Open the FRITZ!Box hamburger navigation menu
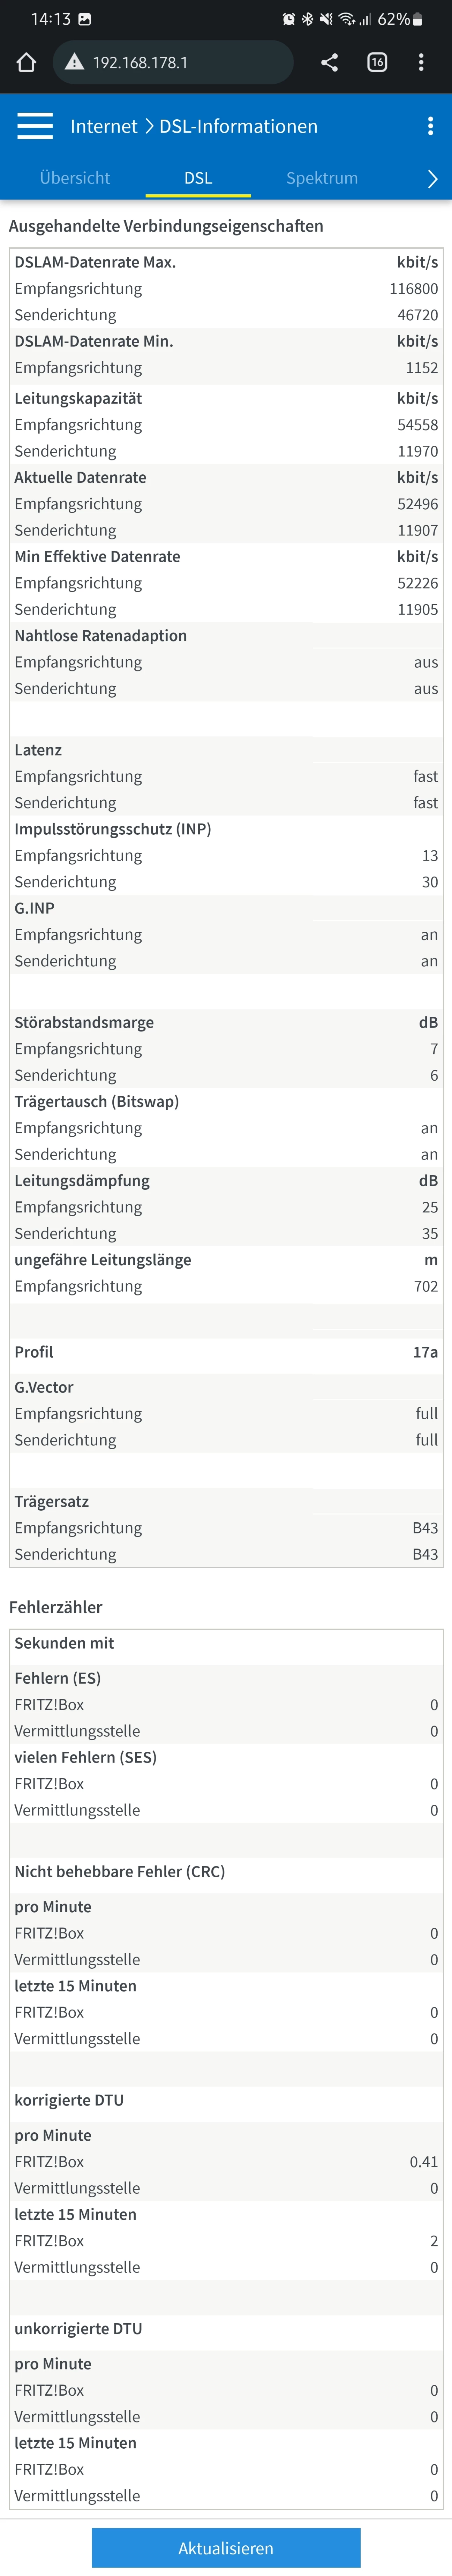 [35, 126]
